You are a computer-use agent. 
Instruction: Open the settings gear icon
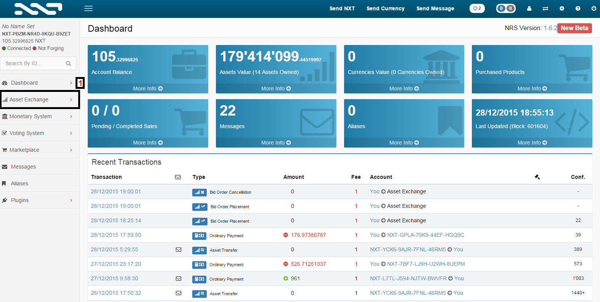click(x=562, y=8)
